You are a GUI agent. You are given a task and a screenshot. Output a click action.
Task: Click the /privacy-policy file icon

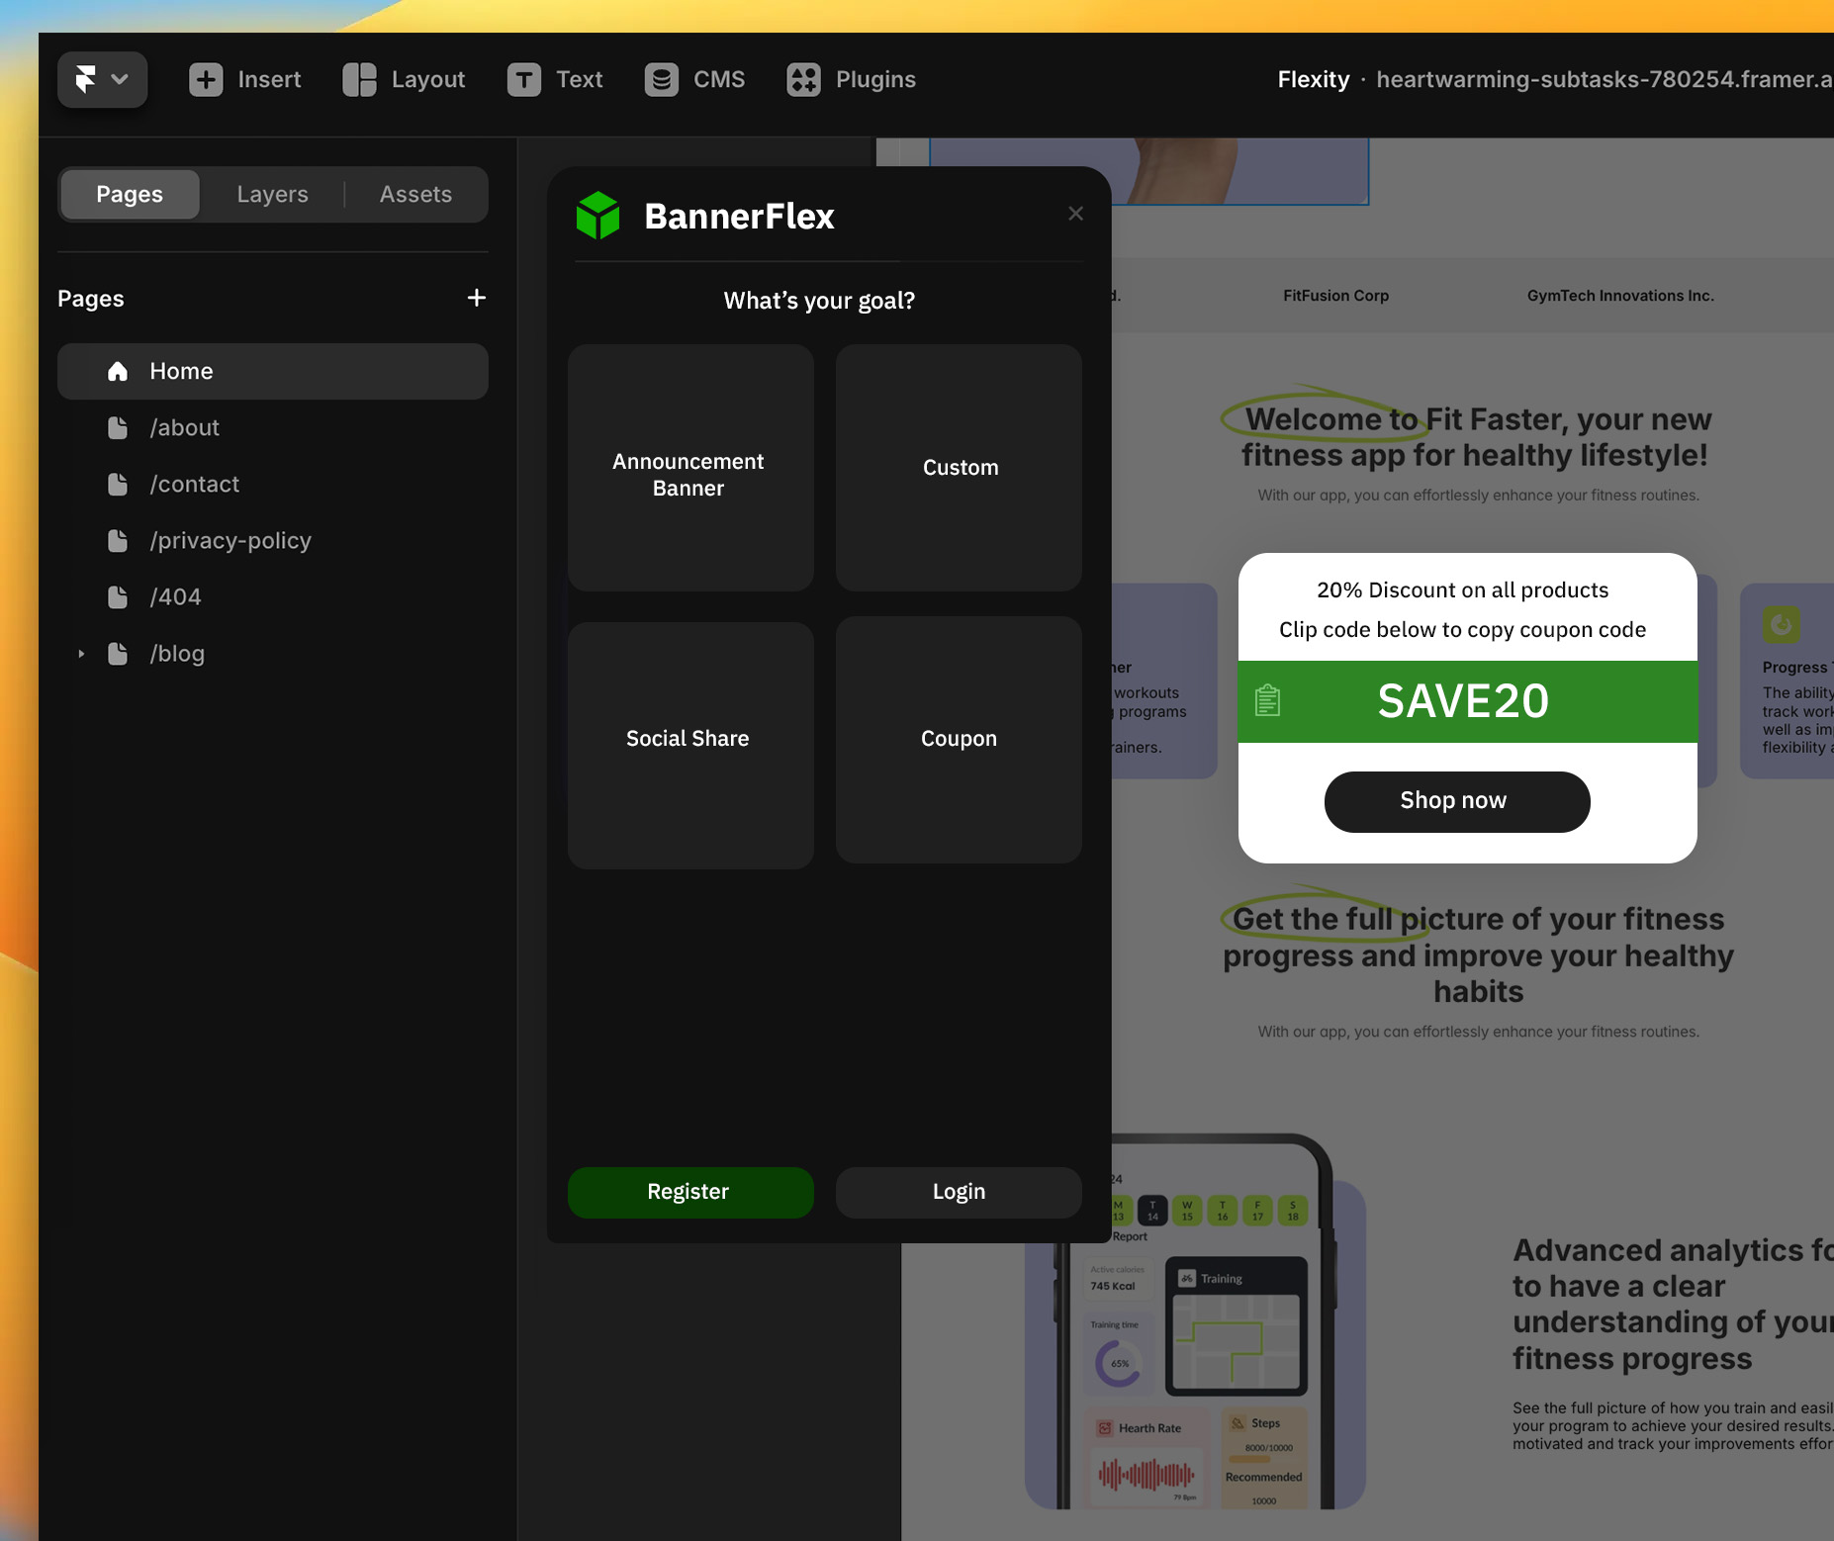tap(118, 540)
